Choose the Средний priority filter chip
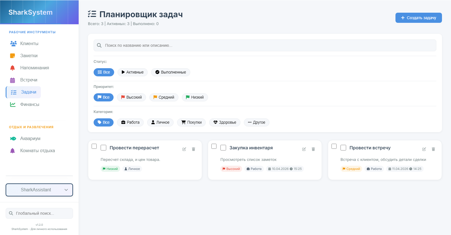The height and width of the screenshot is (235, 451). pos(164,97)
